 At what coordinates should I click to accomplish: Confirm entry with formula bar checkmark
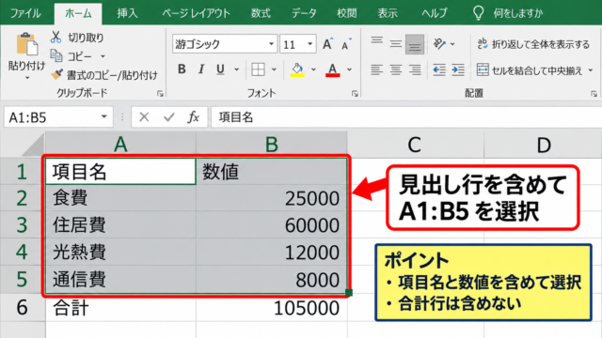tap(168, 116)
